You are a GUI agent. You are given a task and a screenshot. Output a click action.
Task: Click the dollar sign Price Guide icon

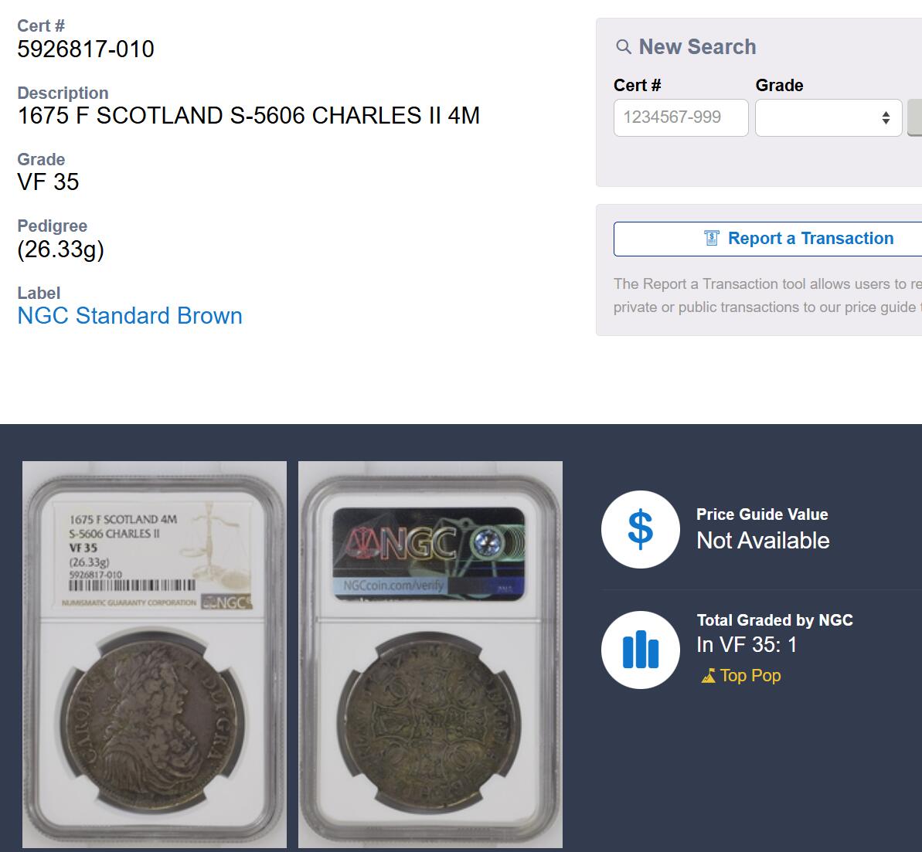click(x=640, y=530)
